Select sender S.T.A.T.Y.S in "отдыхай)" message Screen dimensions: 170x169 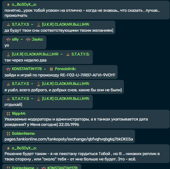pyautogui.click(x=20, y=99)
